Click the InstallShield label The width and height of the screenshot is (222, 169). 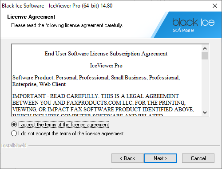14,145
